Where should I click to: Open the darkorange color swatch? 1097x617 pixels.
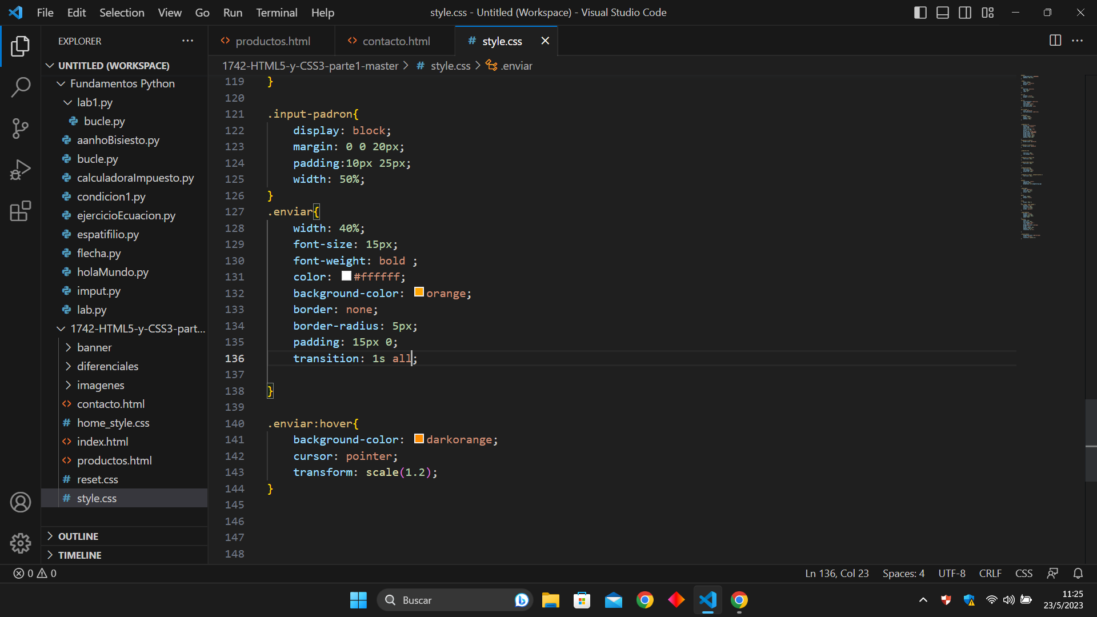[419, 439]
